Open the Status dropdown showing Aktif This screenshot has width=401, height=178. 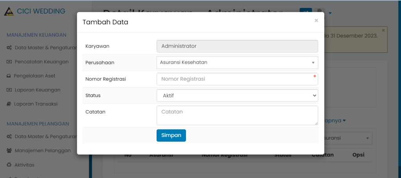point(237,95)
